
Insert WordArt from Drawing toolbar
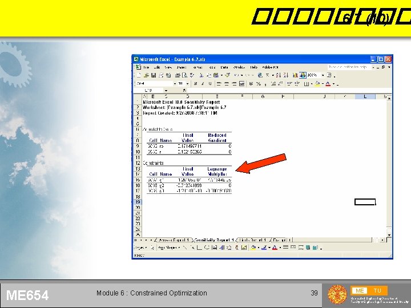pos(222,248)
